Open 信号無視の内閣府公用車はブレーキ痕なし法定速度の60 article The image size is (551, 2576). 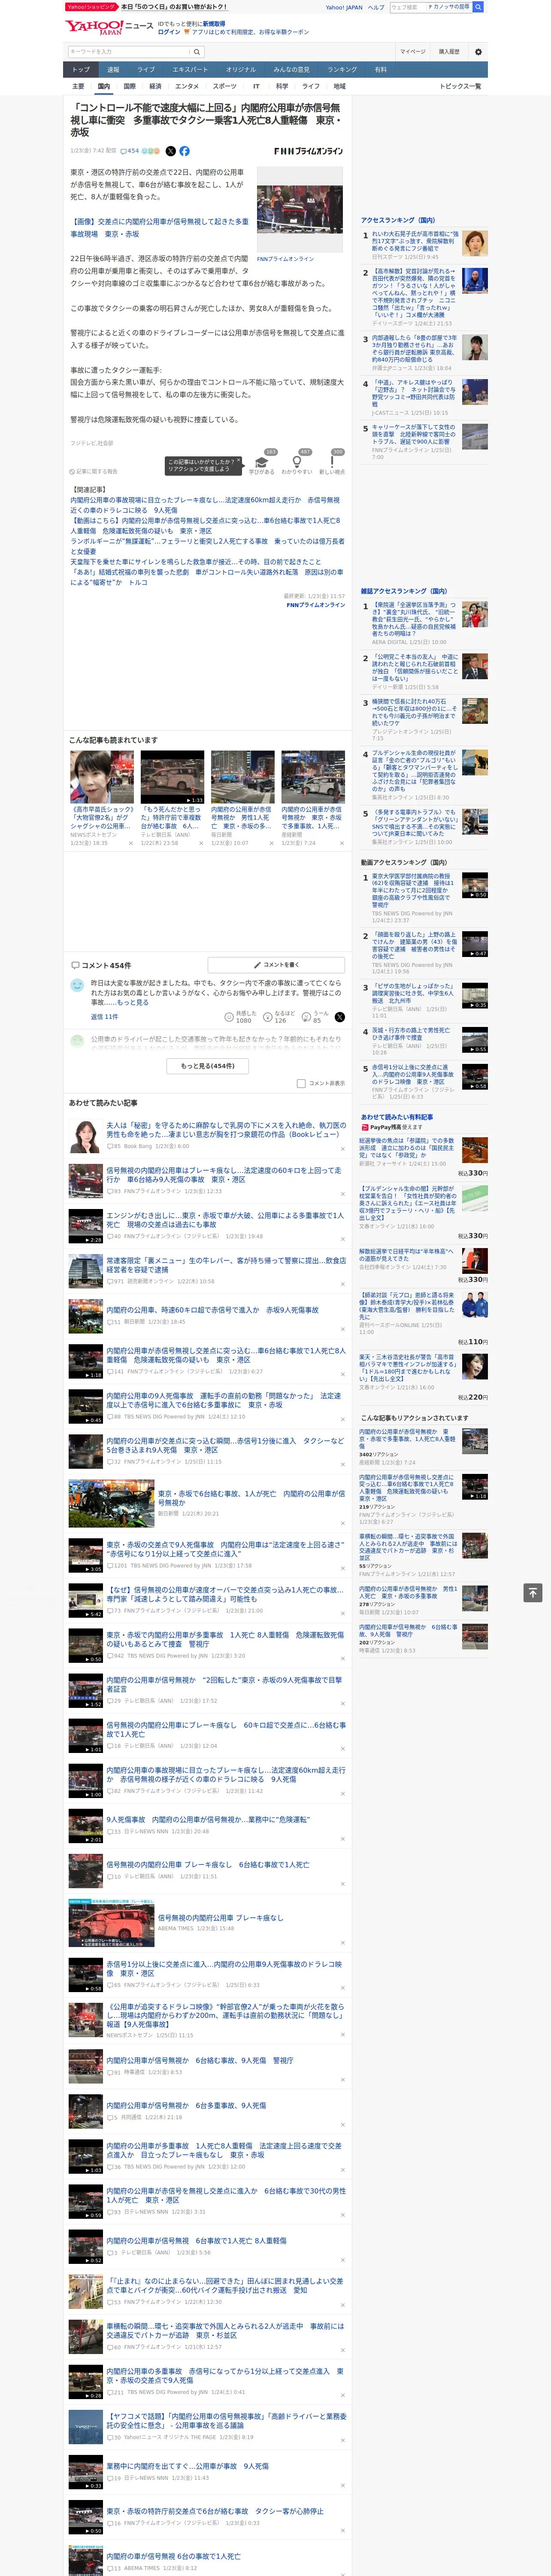[x=224, y=1175]
